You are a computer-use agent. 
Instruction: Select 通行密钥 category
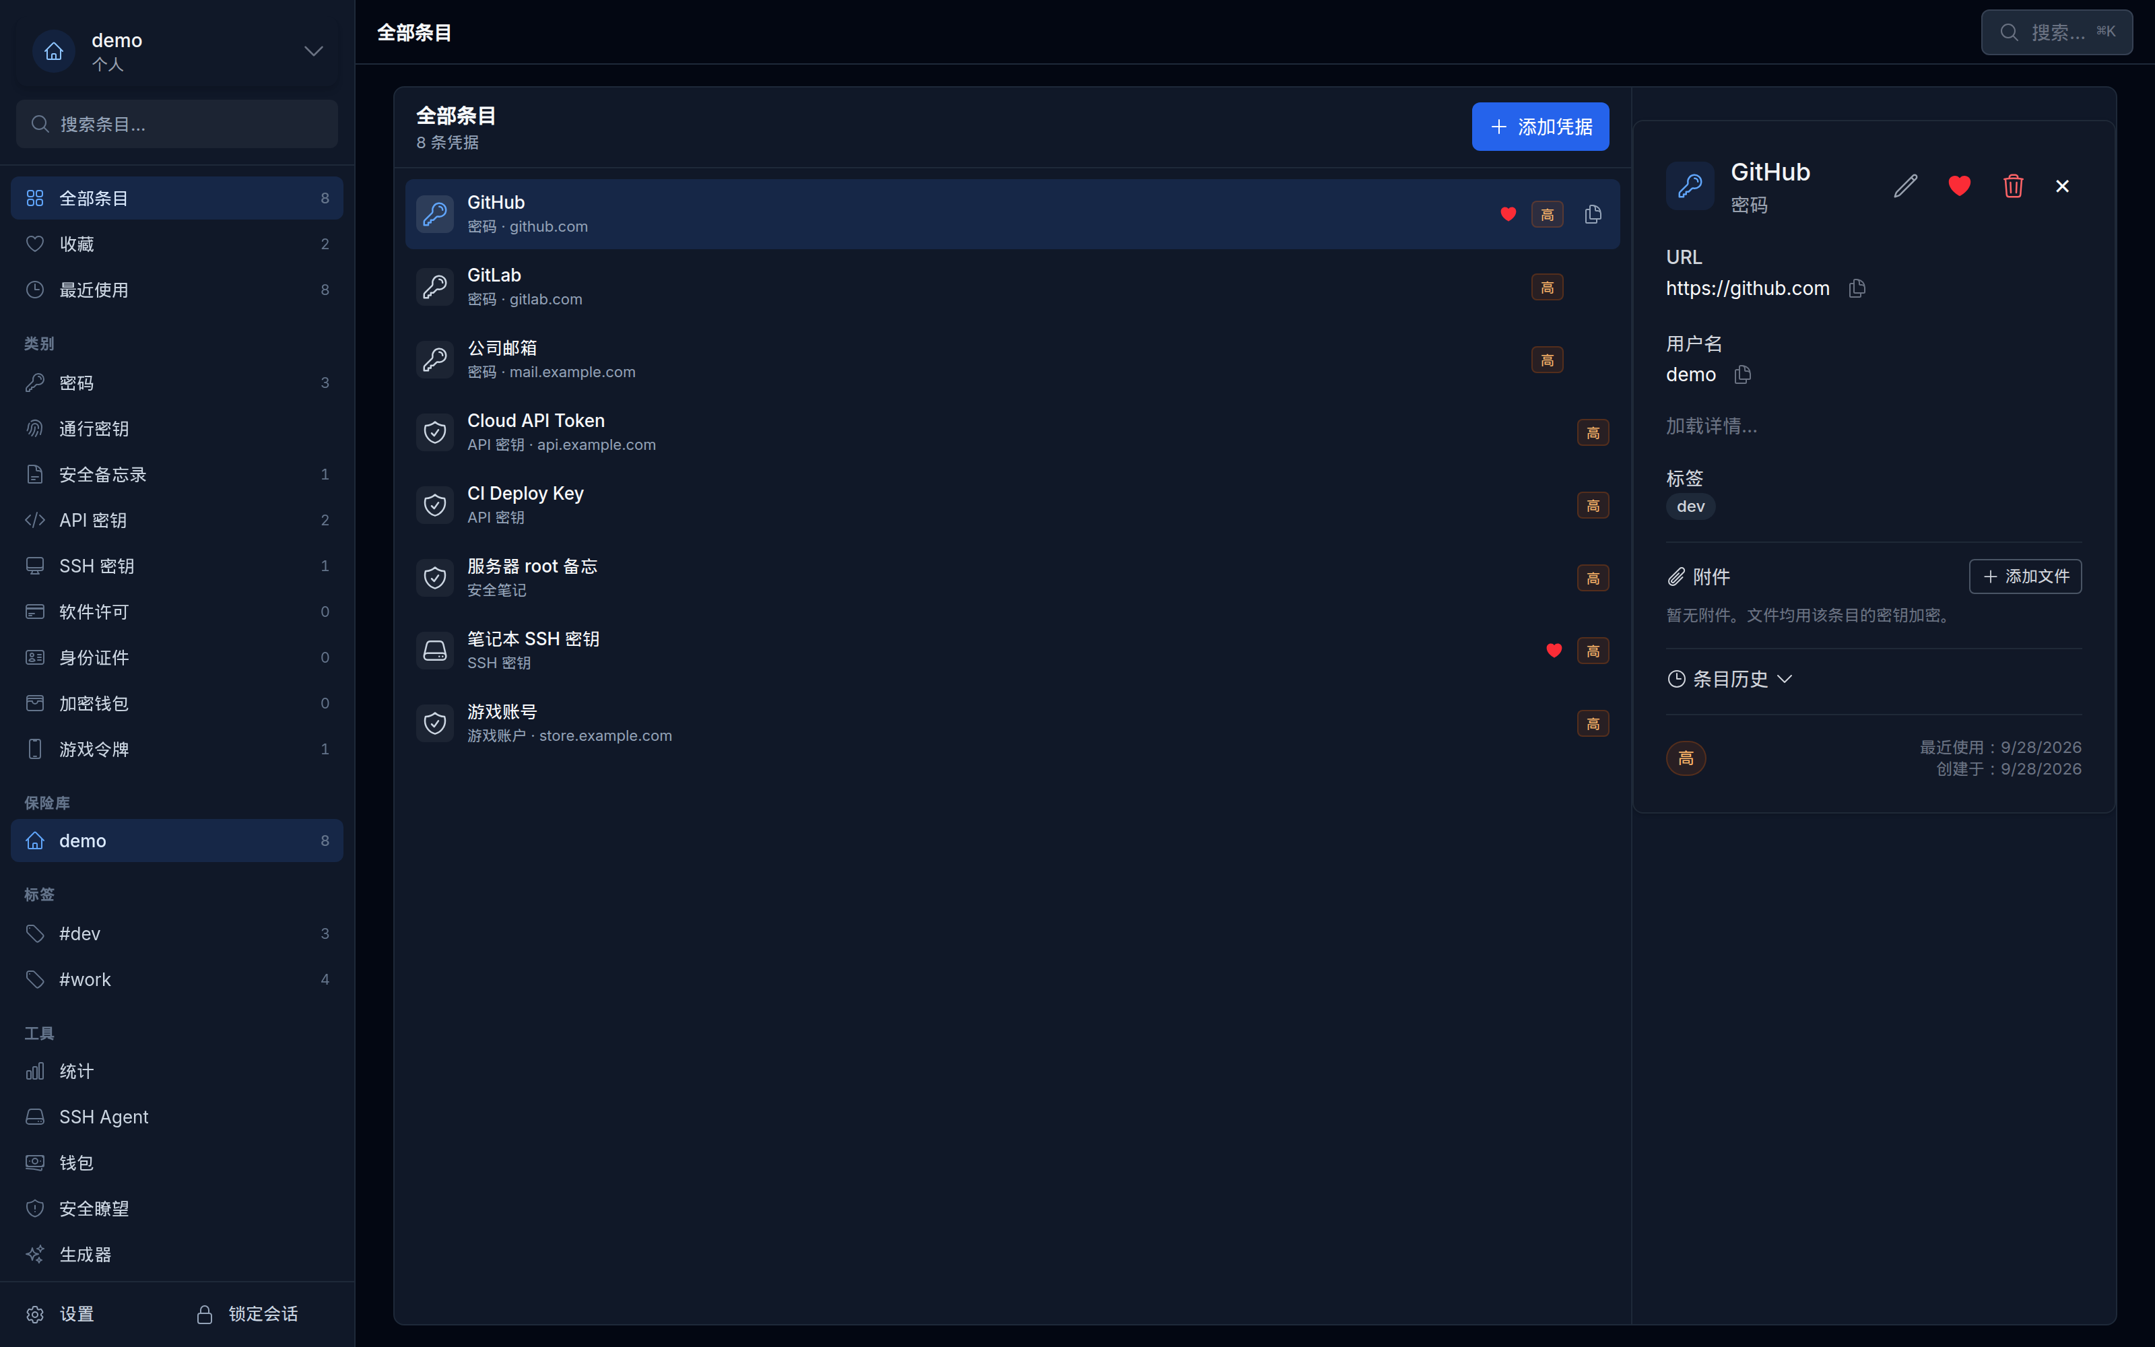(176, 428)
